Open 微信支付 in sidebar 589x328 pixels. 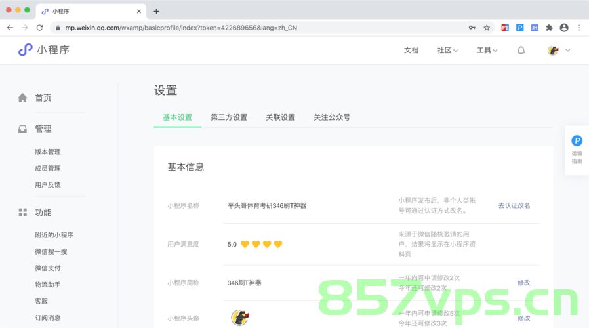point(48,268)
